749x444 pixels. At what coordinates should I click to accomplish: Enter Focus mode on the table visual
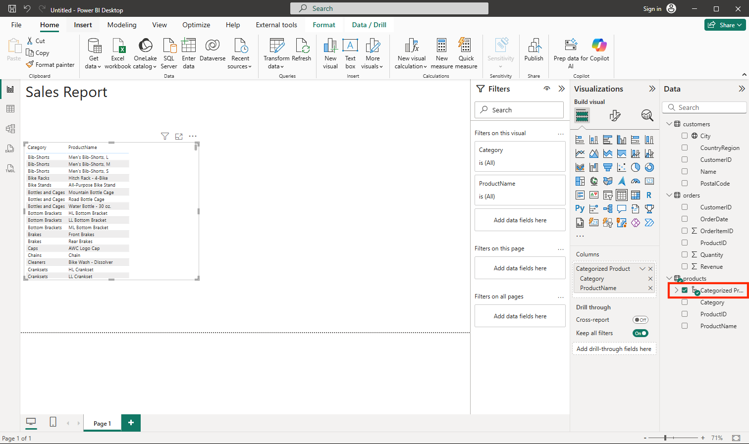(179, 136)
